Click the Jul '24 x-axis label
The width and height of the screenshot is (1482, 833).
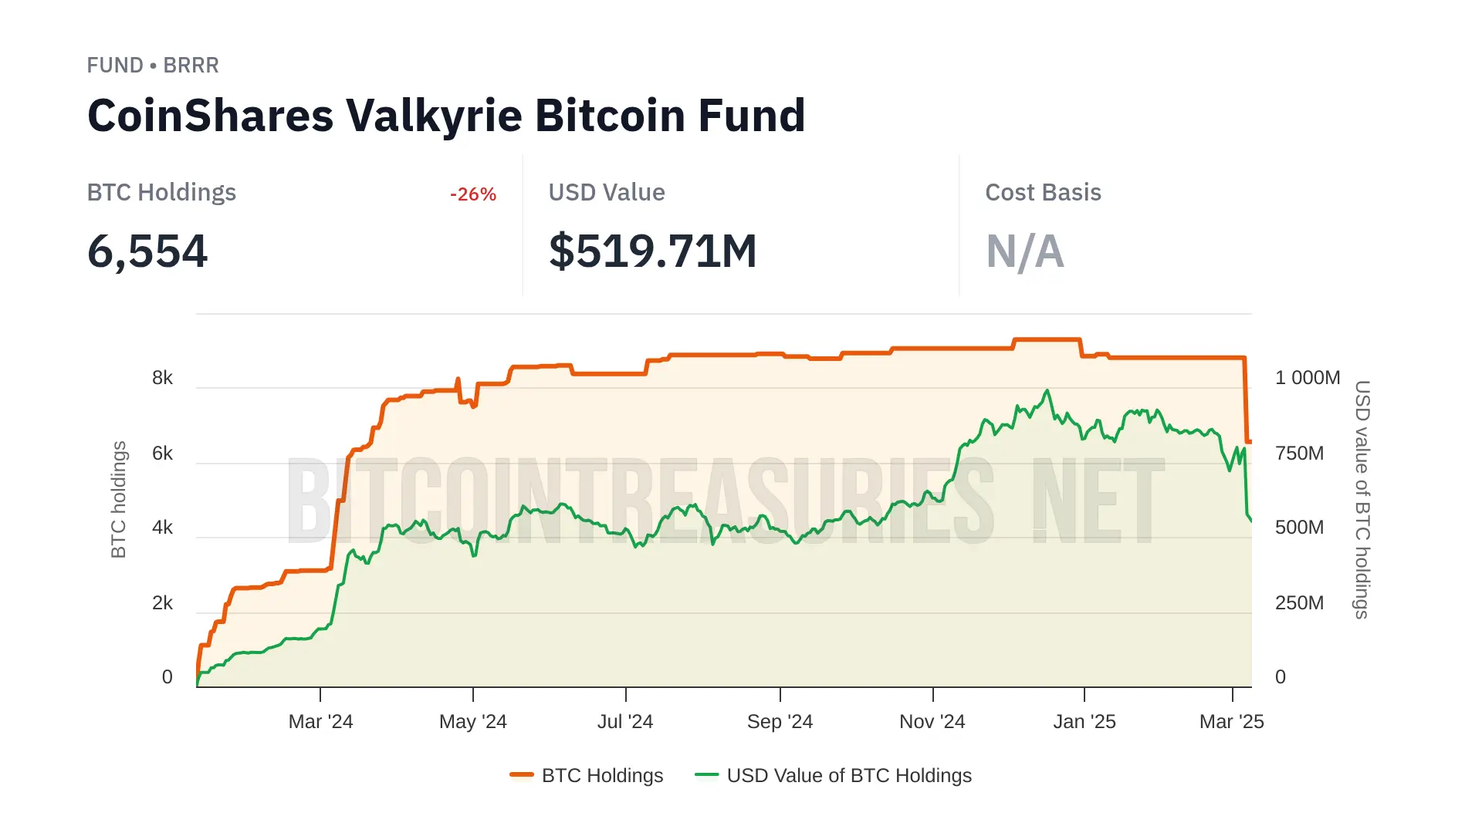click(625, 722)
